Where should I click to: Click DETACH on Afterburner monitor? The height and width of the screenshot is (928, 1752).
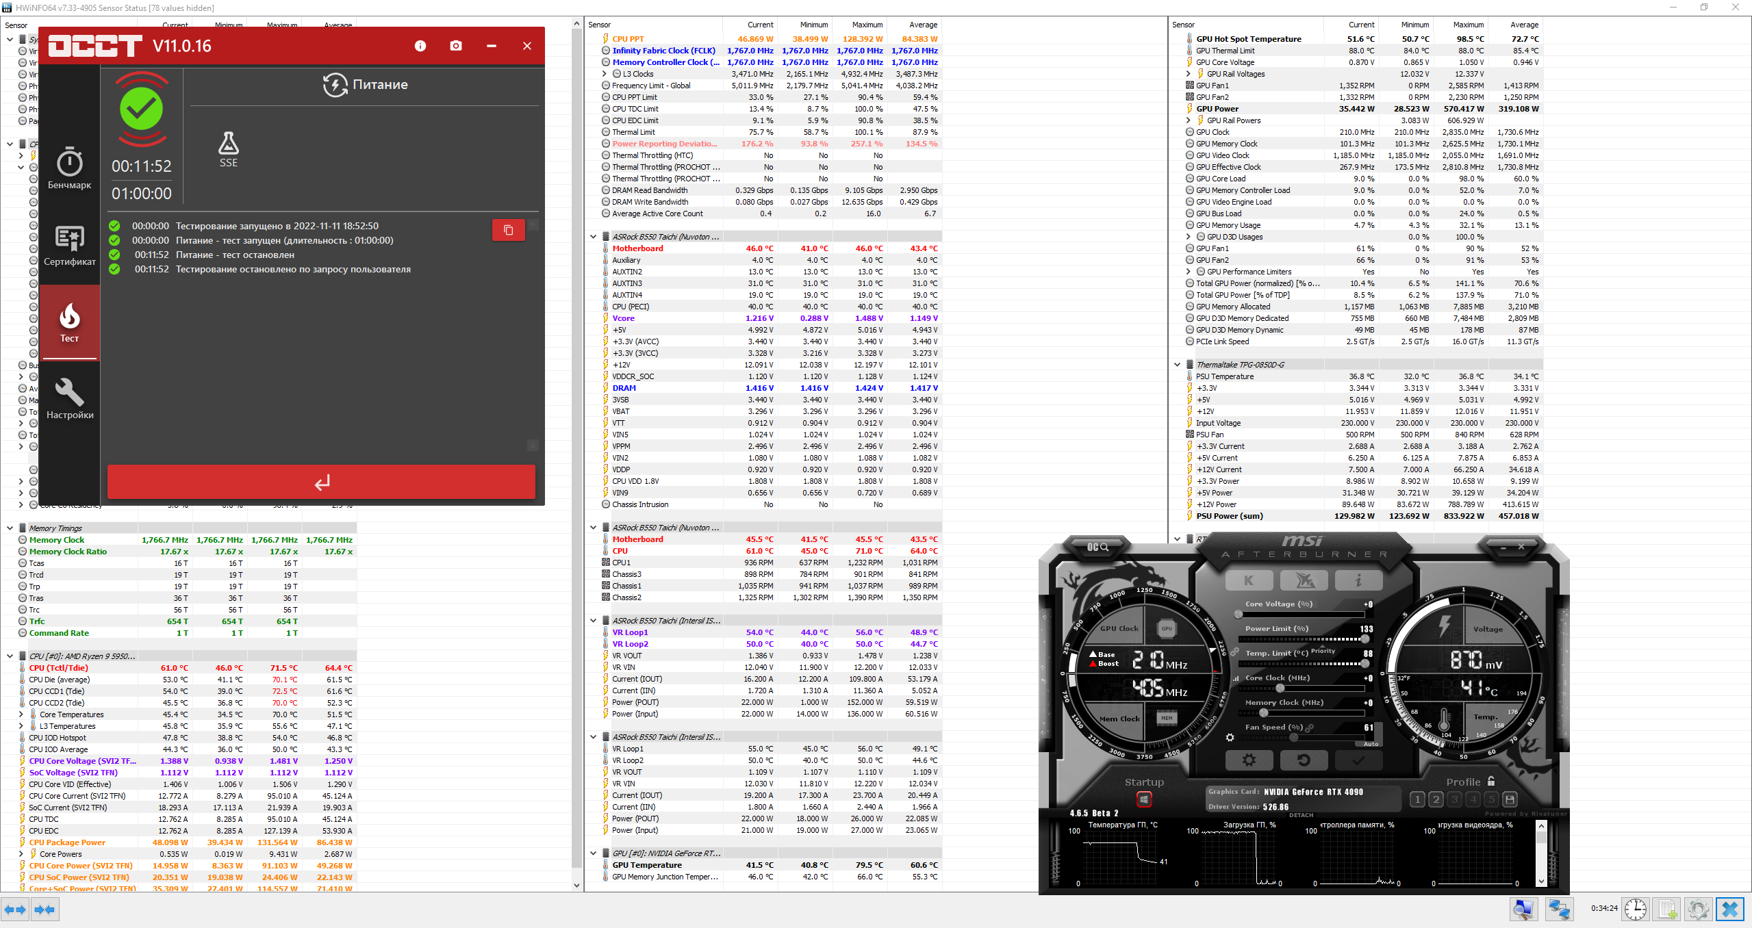point(1301,815)
